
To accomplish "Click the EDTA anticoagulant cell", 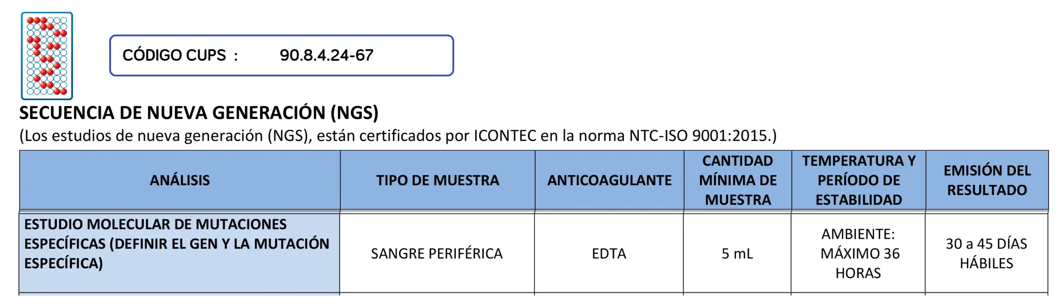I will 609,253.
